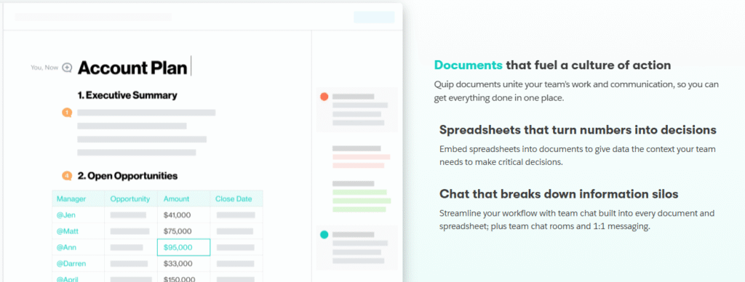Select the orange-red avatar dot in sidebar
The image size is (745, 282).
point(324,97)
